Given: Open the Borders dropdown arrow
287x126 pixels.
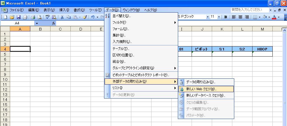Looking at the screenshot, I should coord(260,17).
